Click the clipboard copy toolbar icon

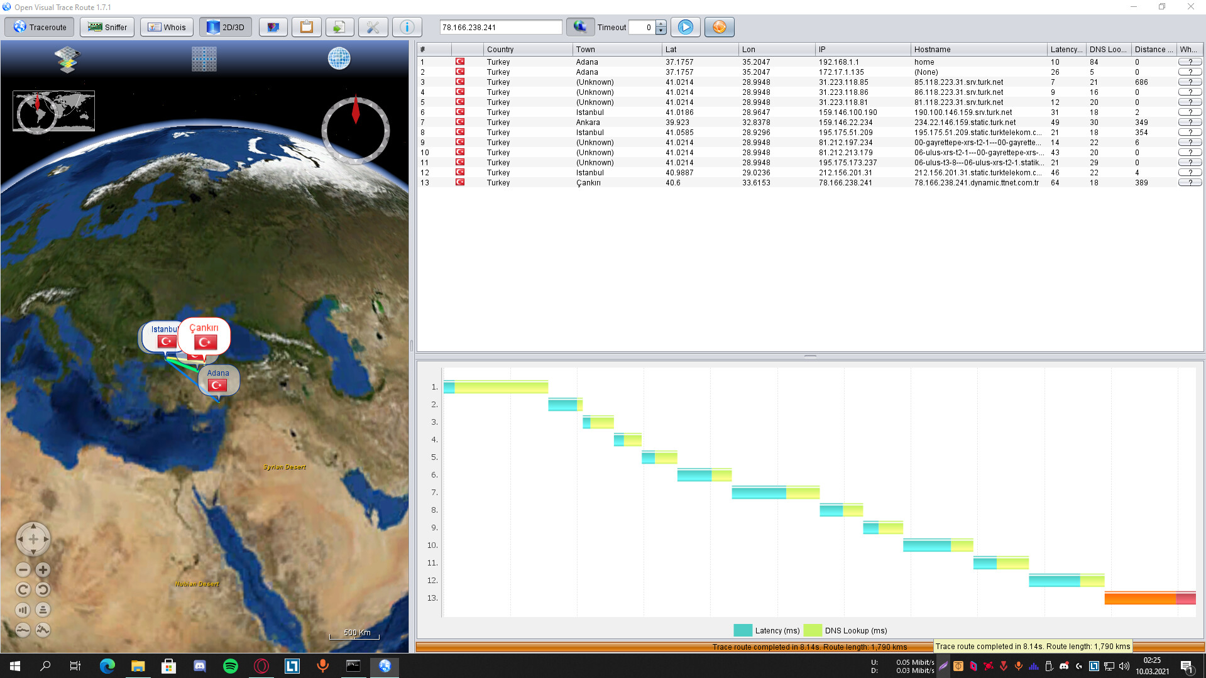[307, 27]
